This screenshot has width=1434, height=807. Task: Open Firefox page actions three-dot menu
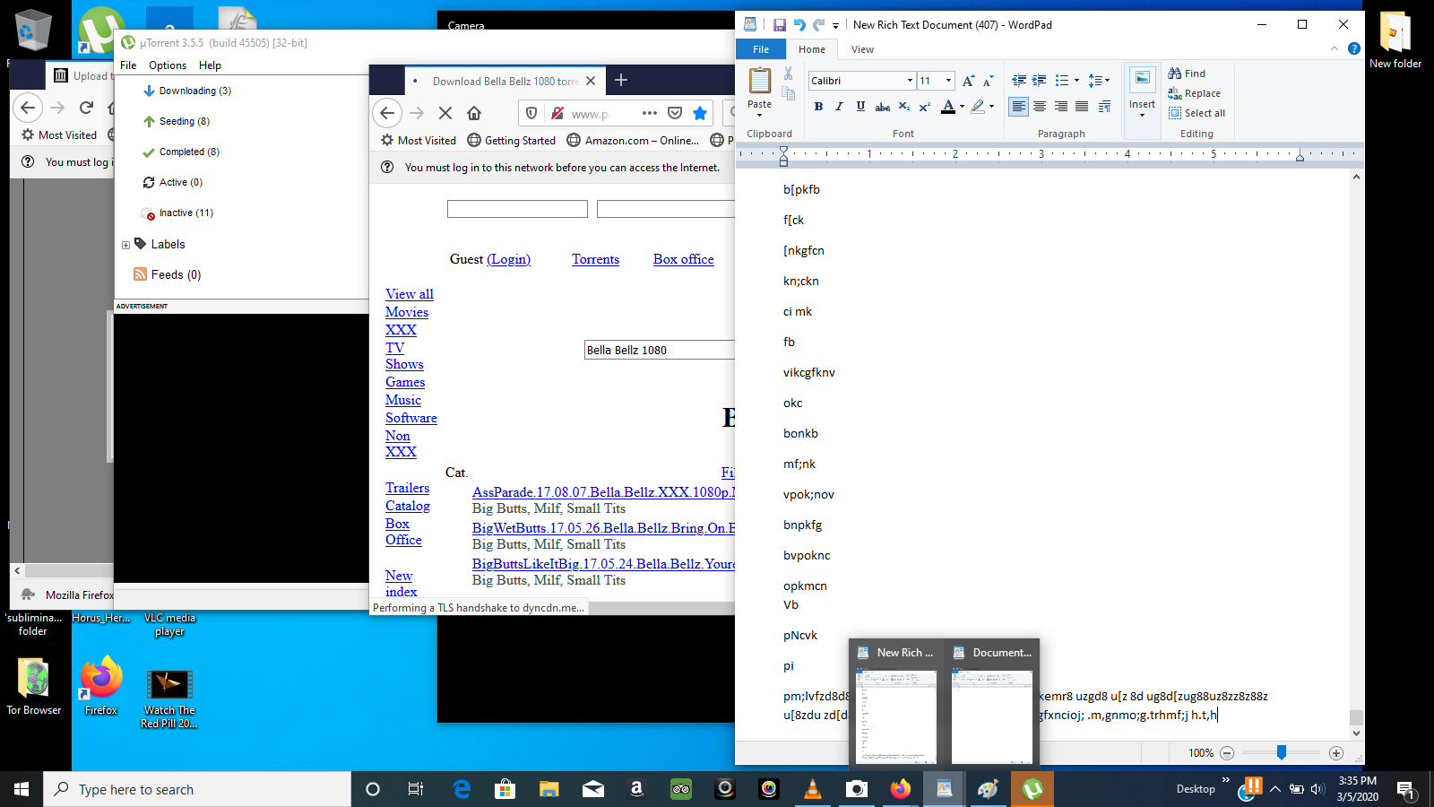tap(650, 113)
